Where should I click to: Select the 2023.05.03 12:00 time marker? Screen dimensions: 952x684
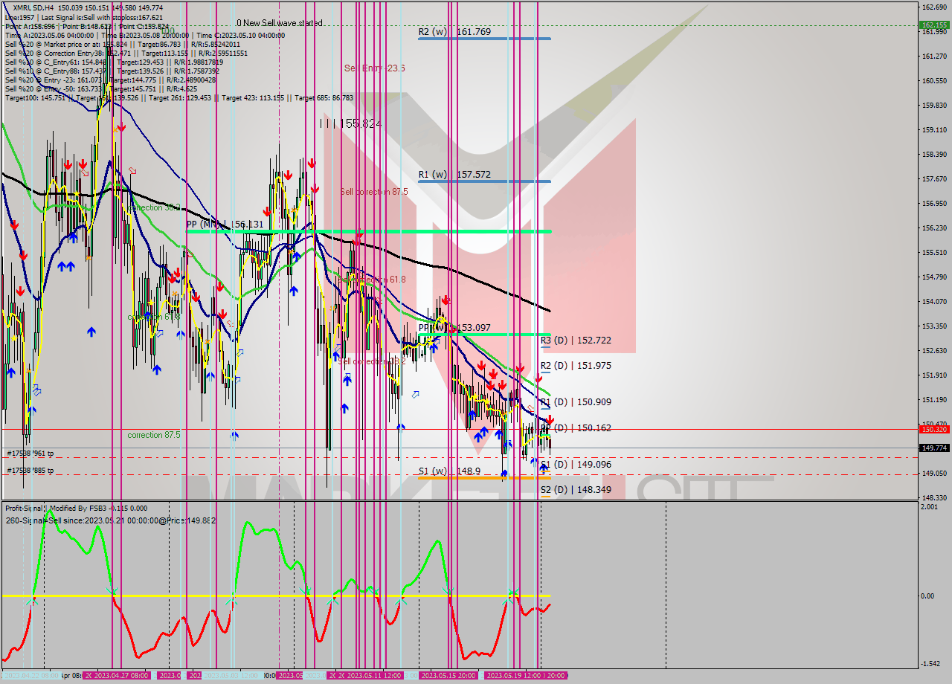pyautogui.click(x=231, y=675)
